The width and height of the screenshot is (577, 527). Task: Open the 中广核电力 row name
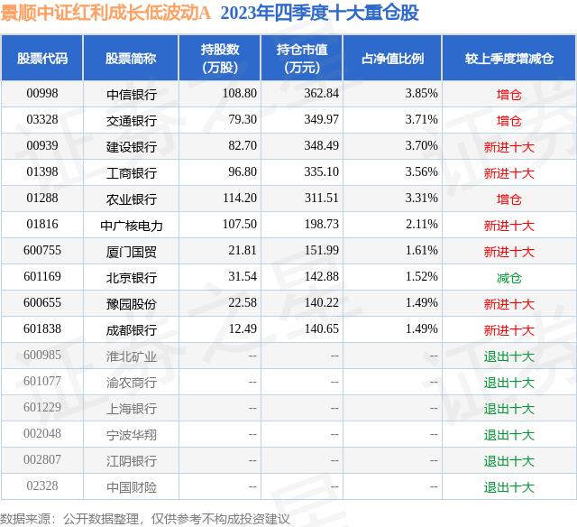pyautogui.click(x=132, y=226)
